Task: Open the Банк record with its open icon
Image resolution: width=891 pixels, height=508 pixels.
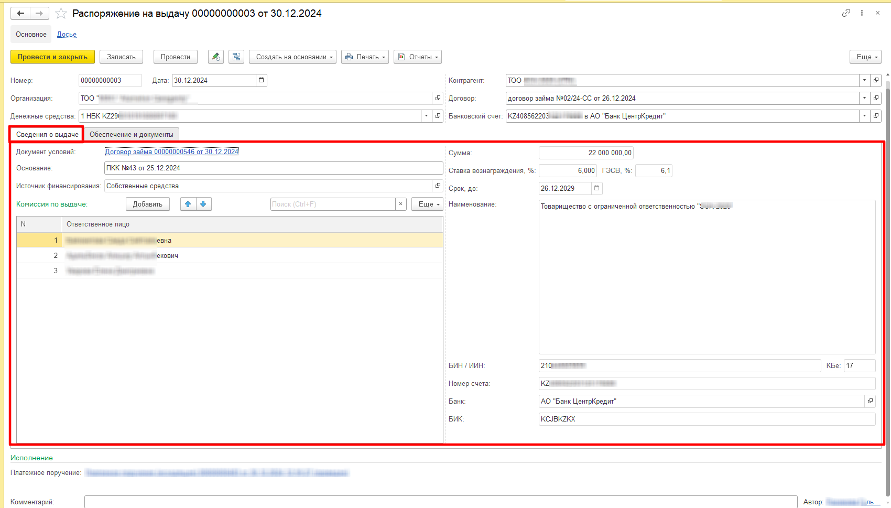Action: (870, 401)
